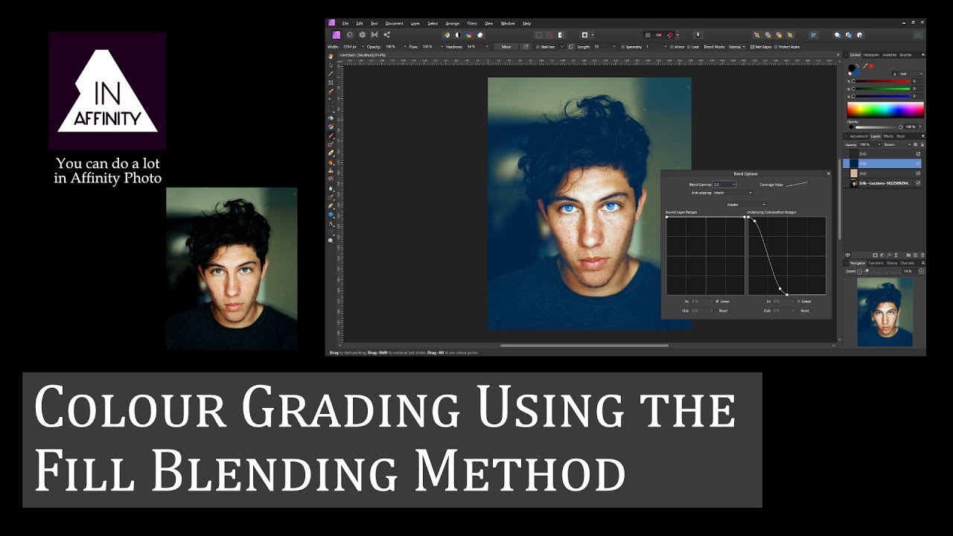The image size is (953, 536).
Task: Click the Invert Pixel Selection icon
Action: [x=561, y=35]
